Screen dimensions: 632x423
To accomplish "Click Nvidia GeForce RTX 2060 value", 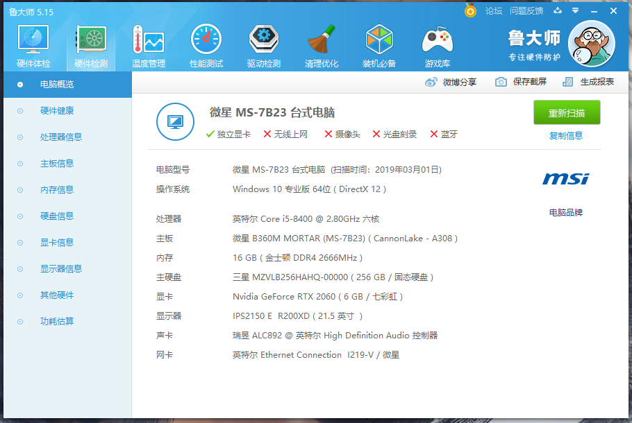I will pyautogui.click(x=317, y=297).
